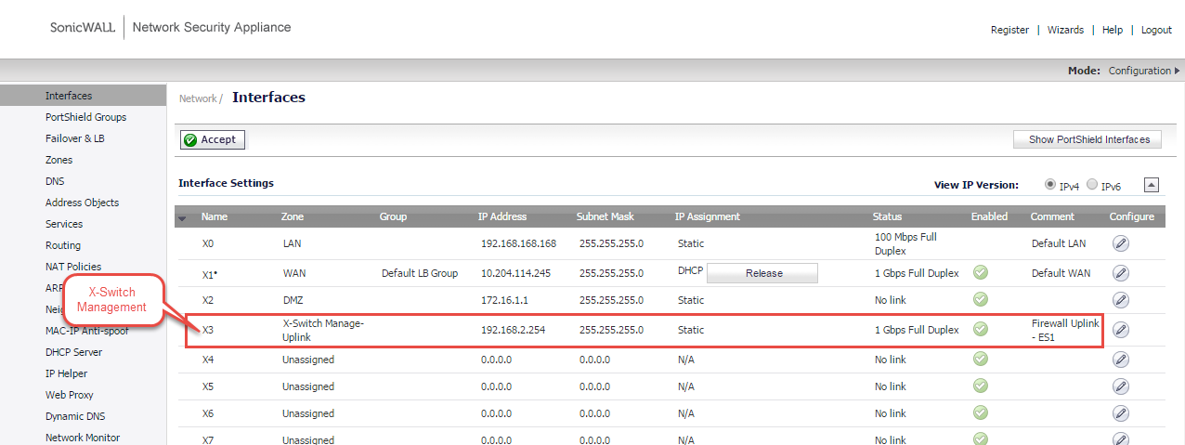Select the IPv6 radio button
The image size is (1185, 445).
(1092, 184)
